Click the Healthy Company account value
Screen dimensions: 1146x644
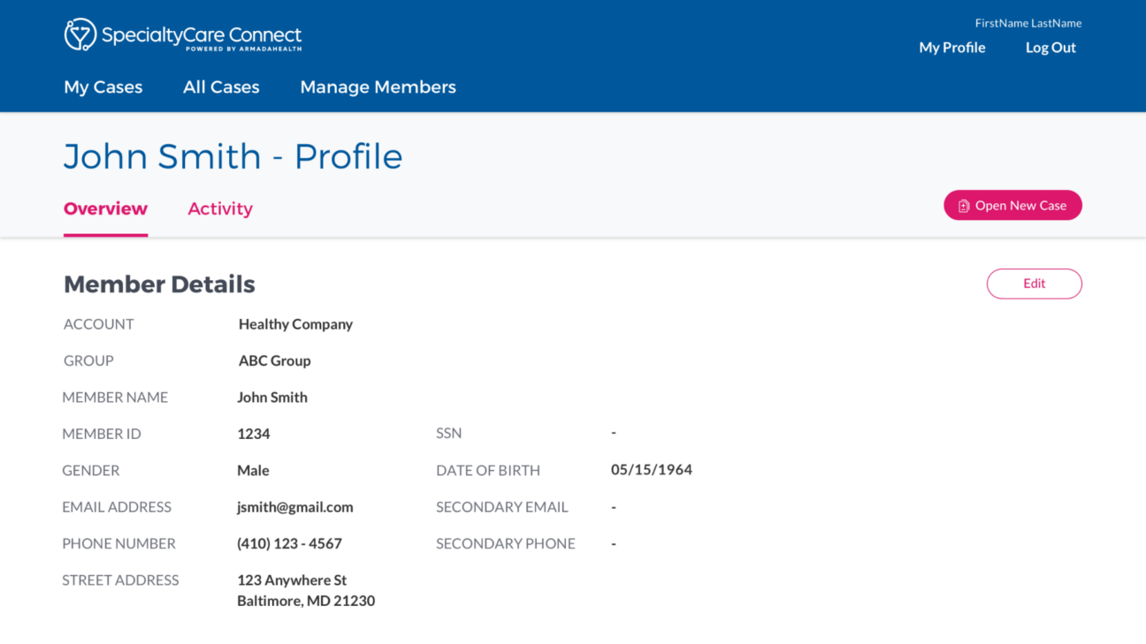295,324
